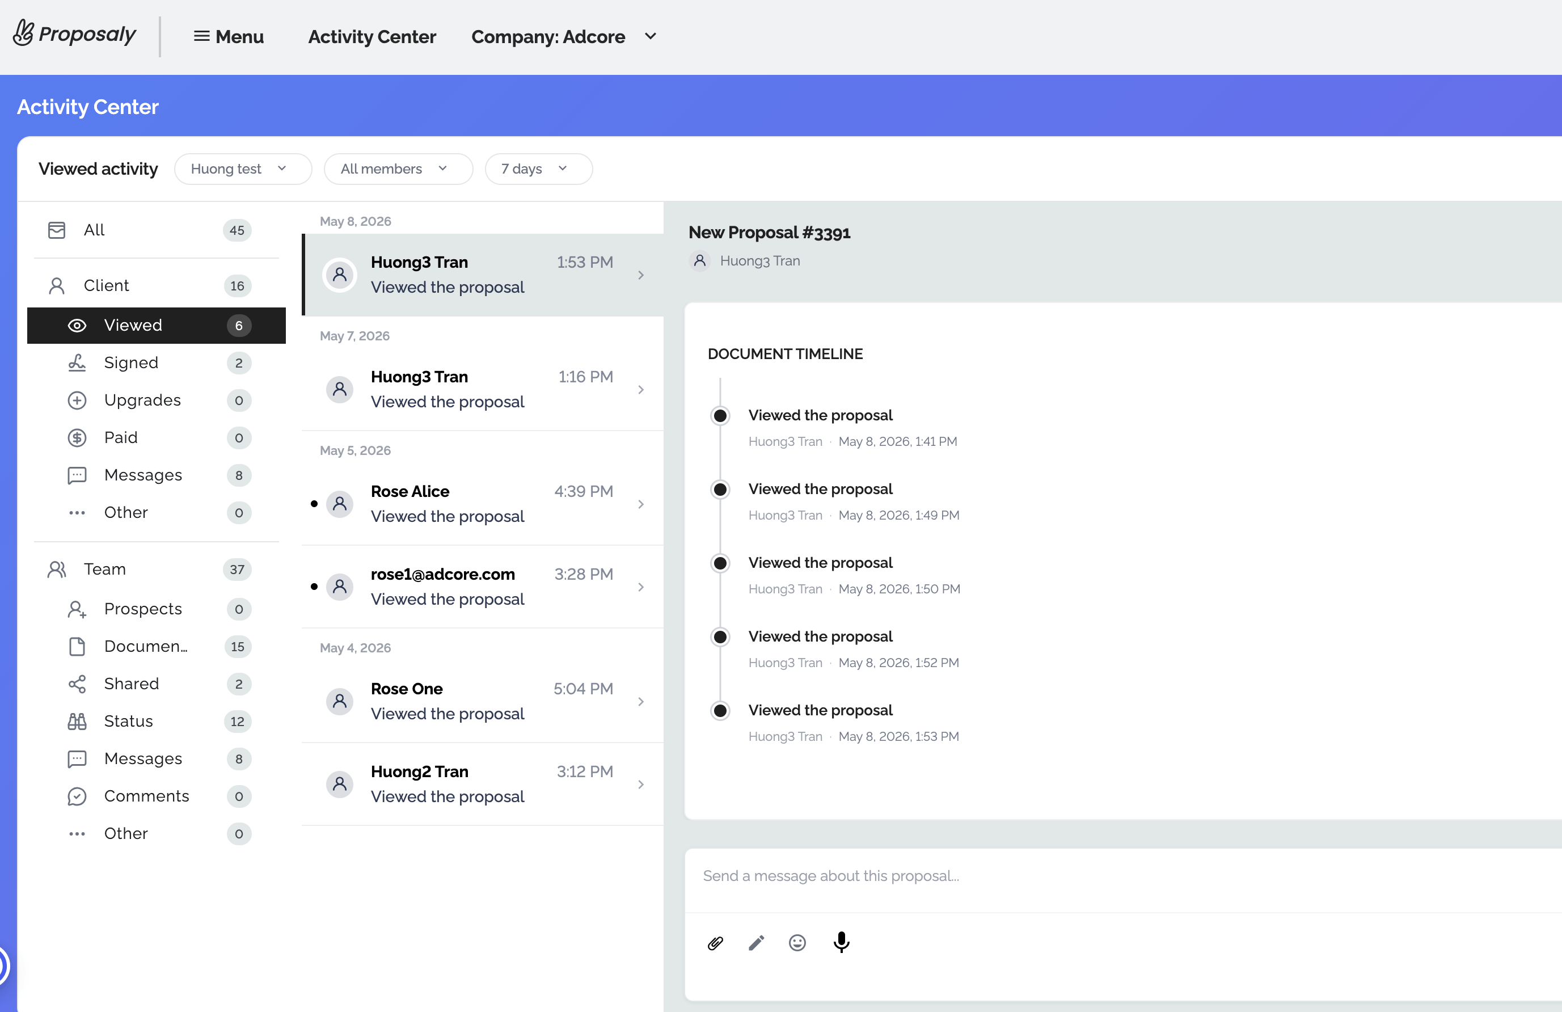Open Huong2 Tran 3:12 PM activity

[x=483, y=785]
